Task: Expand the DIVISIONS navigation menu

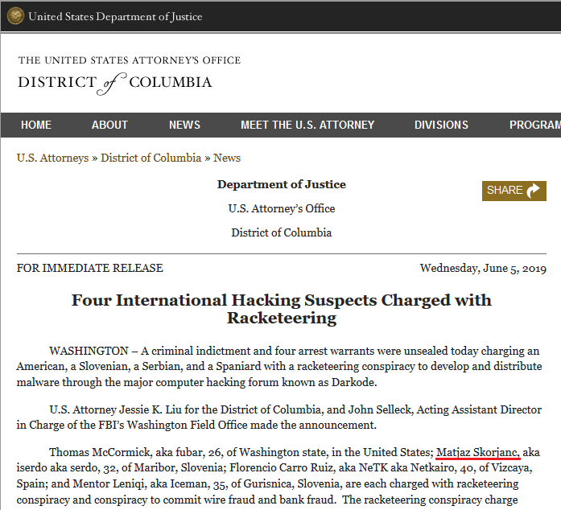Action: [441, 125]
